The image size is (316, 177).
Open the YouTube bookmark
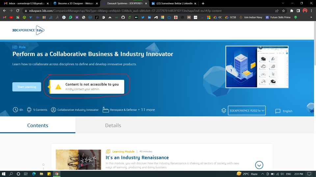pos(11,17)
